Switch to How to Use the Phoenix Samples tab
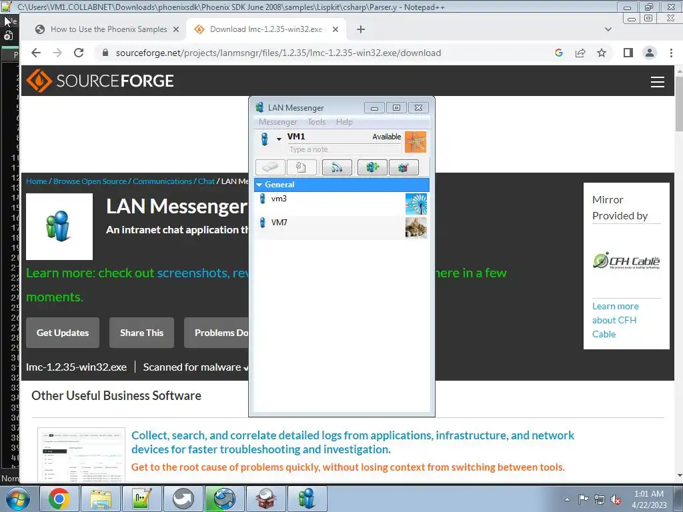Screen dimensions: 683x512 tap(109, 29)
